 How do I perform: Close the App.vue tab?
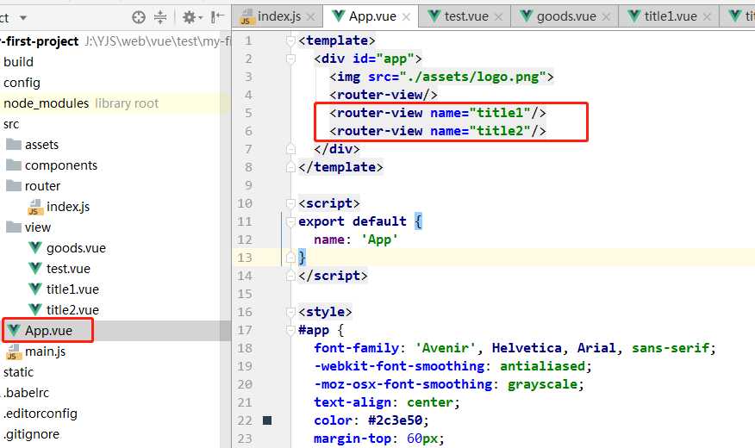click(x=407, y=17)
